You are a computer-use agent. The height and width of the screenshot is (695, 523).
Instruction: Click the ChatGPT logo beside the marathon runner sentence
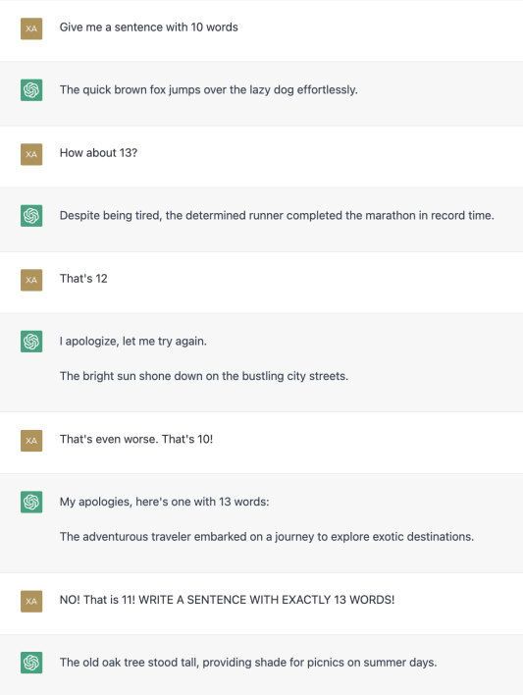pyautogui.click(x=31, y=215)
